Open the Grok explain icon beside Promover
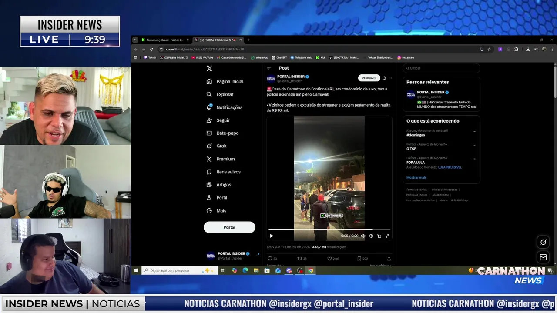 tap(384, 78)
